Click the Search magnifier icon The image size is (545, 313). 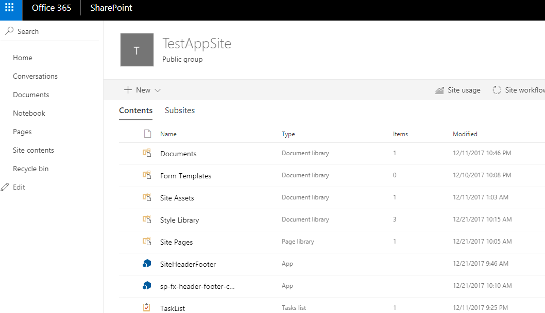[9, 31]
